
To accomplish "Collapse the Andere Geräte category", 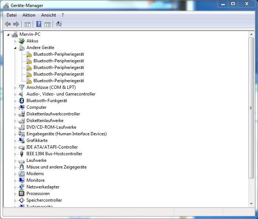I will [x=15, y=48].
